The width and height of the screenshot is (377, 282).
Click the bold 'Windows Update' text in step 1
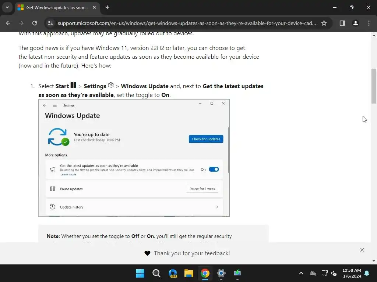[x=144, y=86]
